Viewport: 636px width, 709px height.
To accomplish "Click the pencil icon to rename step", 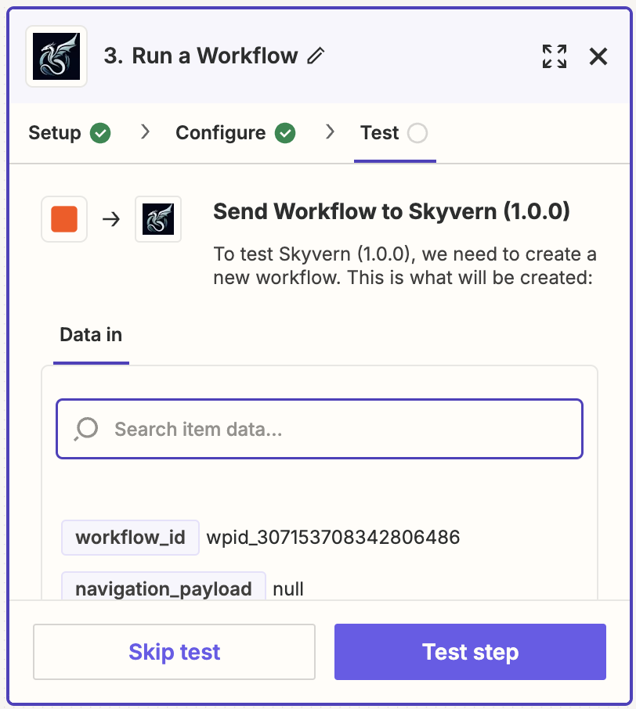I will tap(316, 56).
